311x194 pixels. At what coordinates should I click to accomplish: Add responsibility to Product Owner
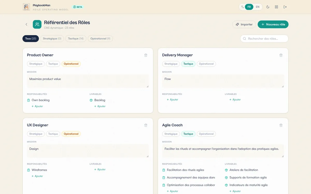point(37,106)
